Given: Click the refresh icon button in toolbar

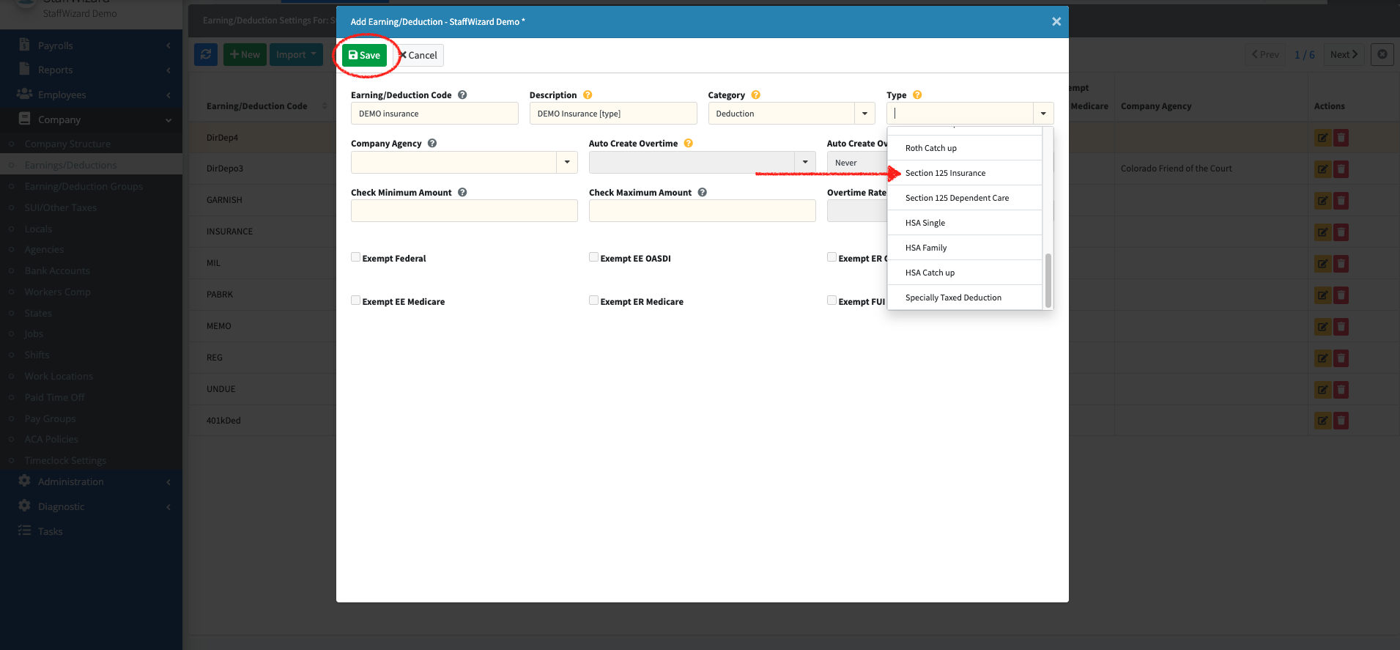Looking at the screenshot, I should tap(206, 55).
